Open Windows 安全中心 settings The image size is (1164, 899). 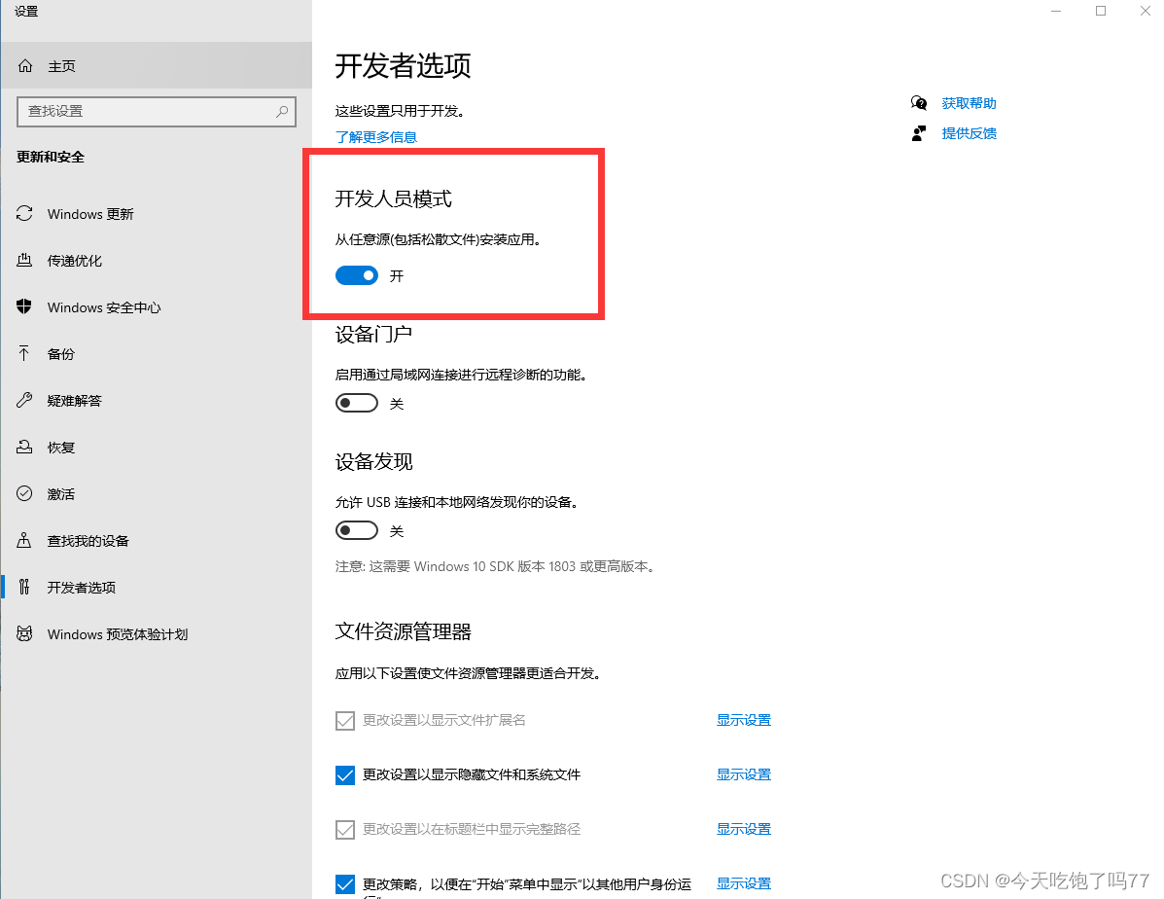[101, 306]
